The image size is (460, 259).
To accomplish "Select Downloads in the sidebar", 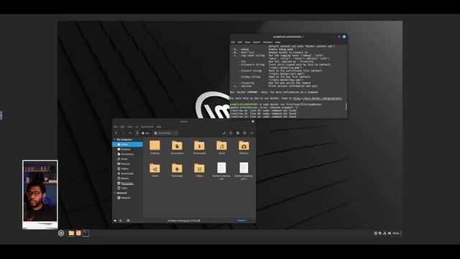I will [128, 173].
